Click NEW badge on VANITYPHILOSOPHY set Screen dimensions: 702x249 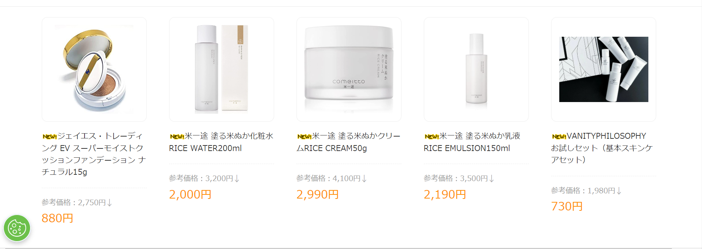click(x=559, y=137)
